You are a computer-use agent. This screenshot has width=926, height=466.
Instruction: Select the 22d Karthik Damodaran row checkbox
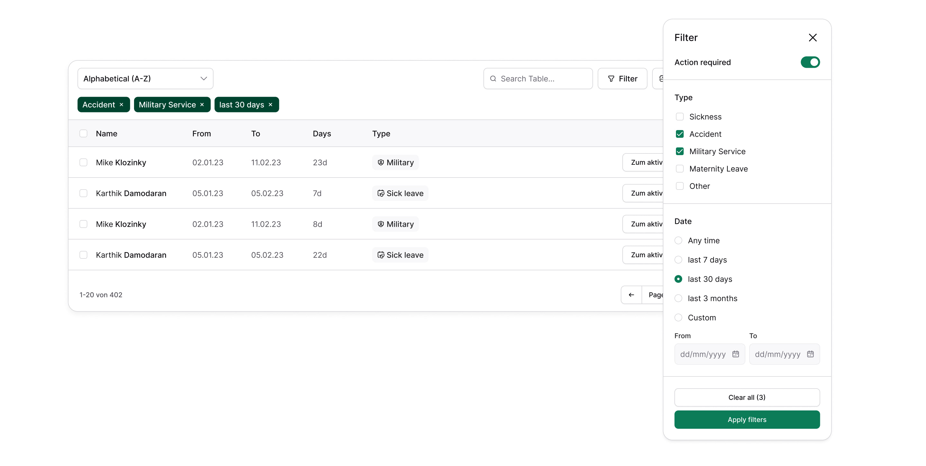point(83,255)
